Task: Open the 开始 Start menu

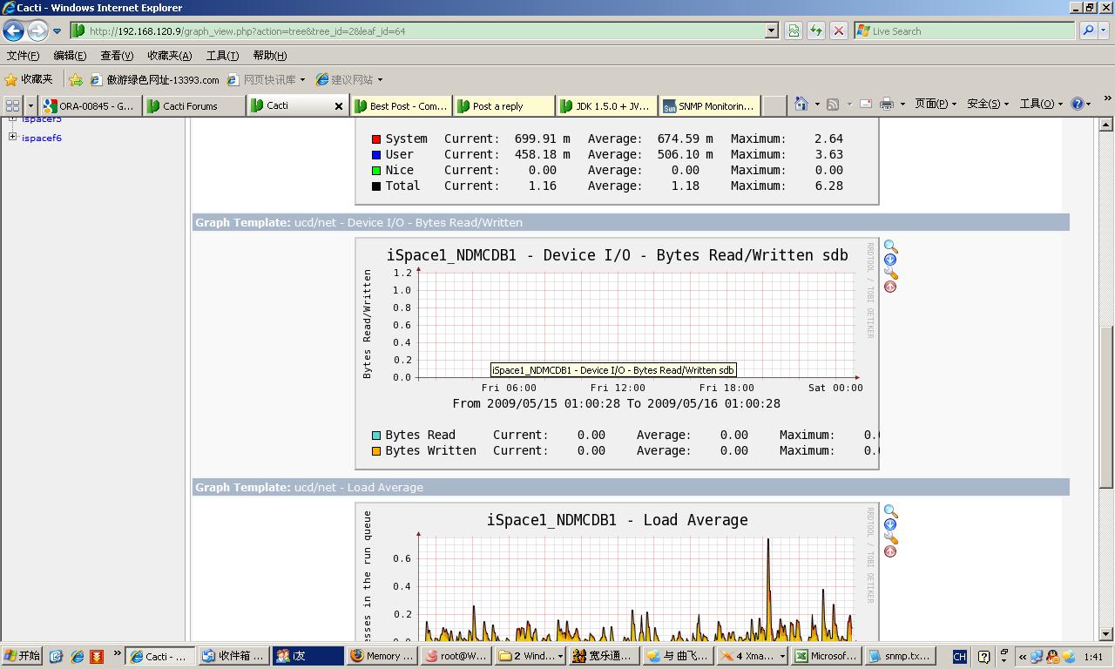Action: click(23, 656)
